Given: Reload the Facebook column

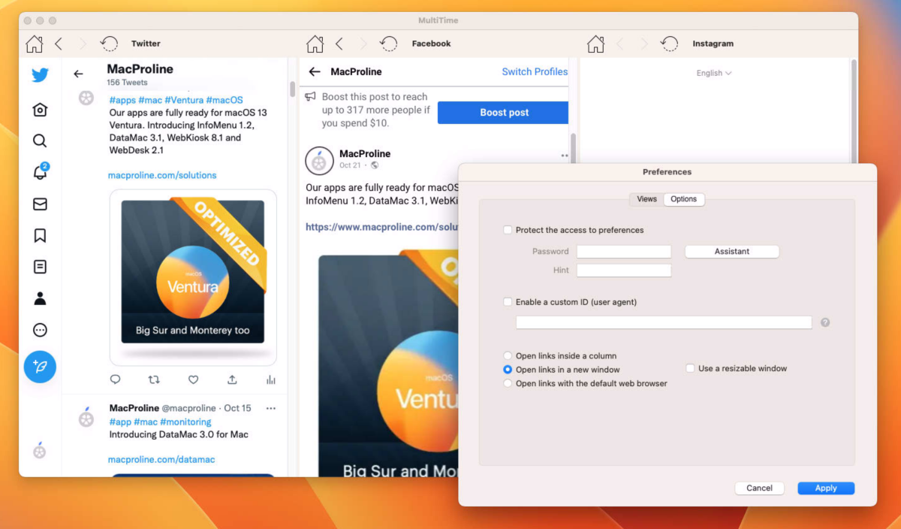Looking at the screenshot, I should click(x=389, y=44).
